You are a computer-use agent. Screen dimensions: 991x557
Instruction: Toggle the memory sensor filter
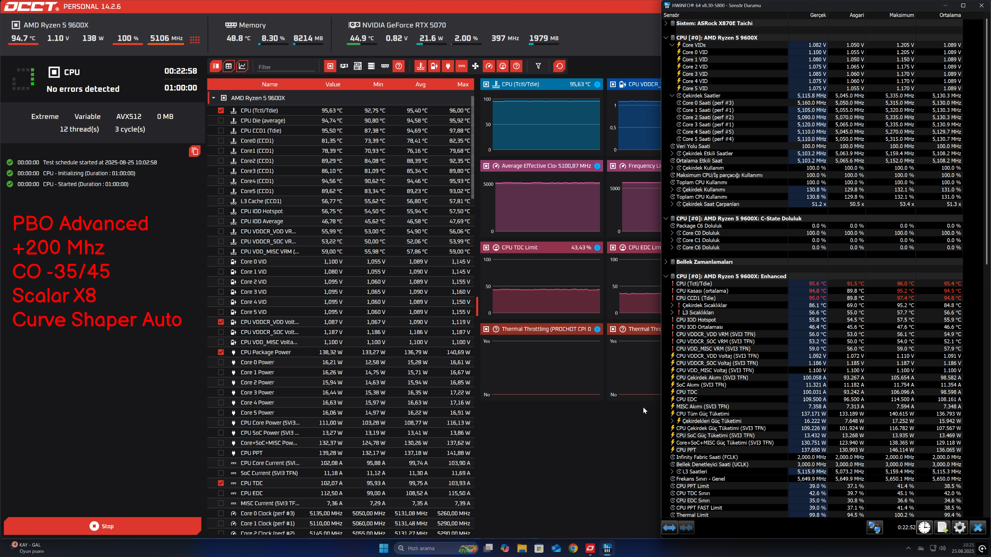(x=385, y=66)
